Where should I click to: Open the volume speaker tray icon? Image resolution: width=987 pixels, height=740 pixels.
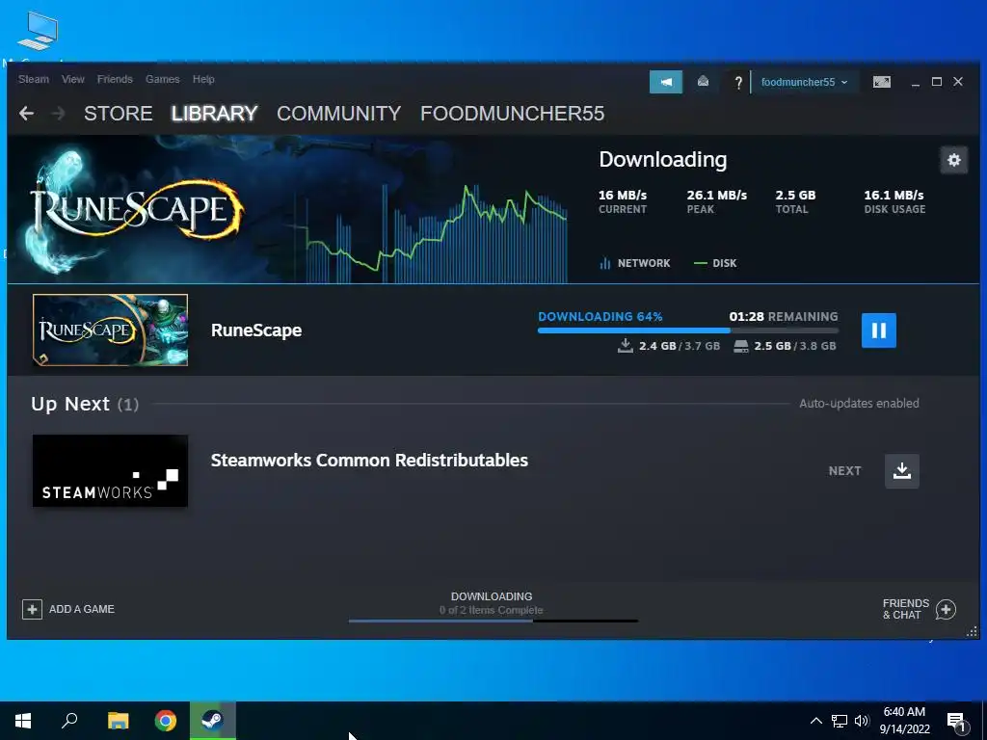coord(862,721)
